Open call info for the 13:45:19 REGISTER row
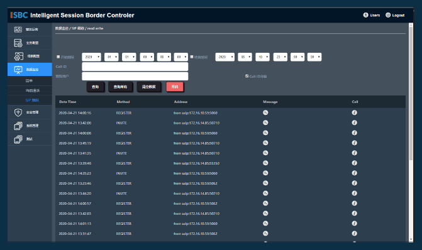 coord(355,143)
